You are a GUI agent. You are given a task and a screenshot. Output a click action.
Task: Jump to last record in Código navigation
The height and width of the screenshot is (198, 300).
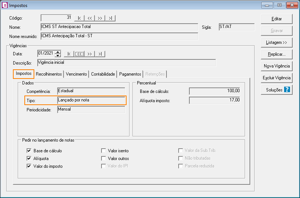pyautogui.click(x=110, y=18)
